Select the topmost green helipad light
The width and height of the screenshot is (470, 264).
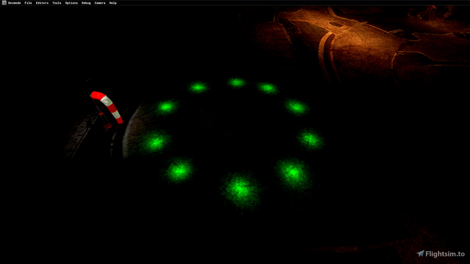237,82
